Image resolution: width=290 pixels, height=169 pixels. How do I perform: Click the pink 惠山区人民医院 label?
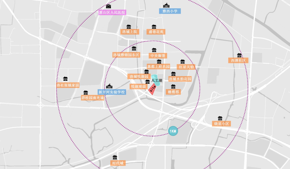112,12
